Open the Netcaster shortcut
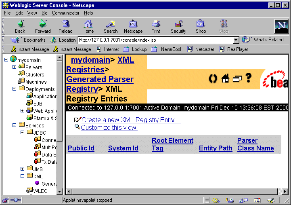The image size is (291, 205). (x=201, y=49)
